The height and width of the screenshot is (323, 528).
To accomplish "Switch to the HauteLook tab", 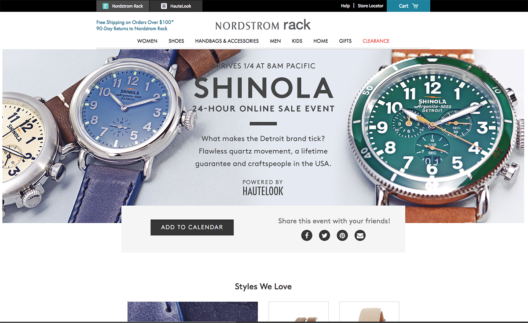I will coord(176,6).
